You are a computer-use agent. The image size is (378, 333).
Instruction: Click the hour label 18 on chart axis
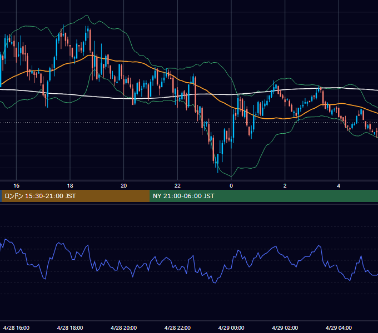coord(70,186)
